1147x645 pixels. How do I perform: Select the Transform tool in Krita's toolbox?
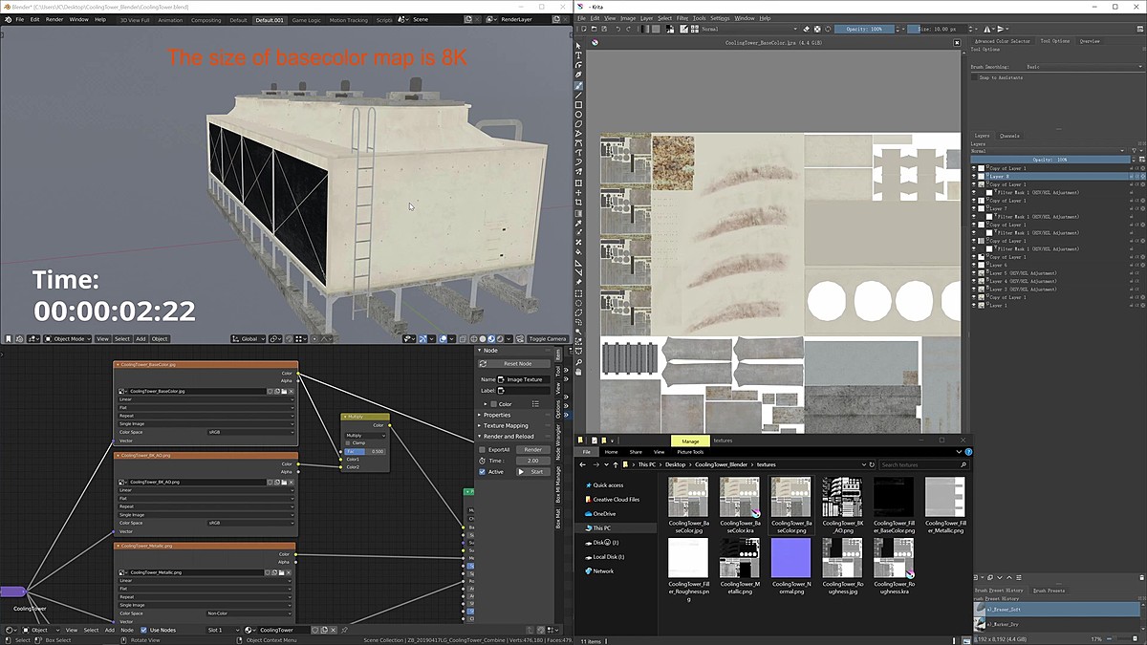tap(577, 183)
